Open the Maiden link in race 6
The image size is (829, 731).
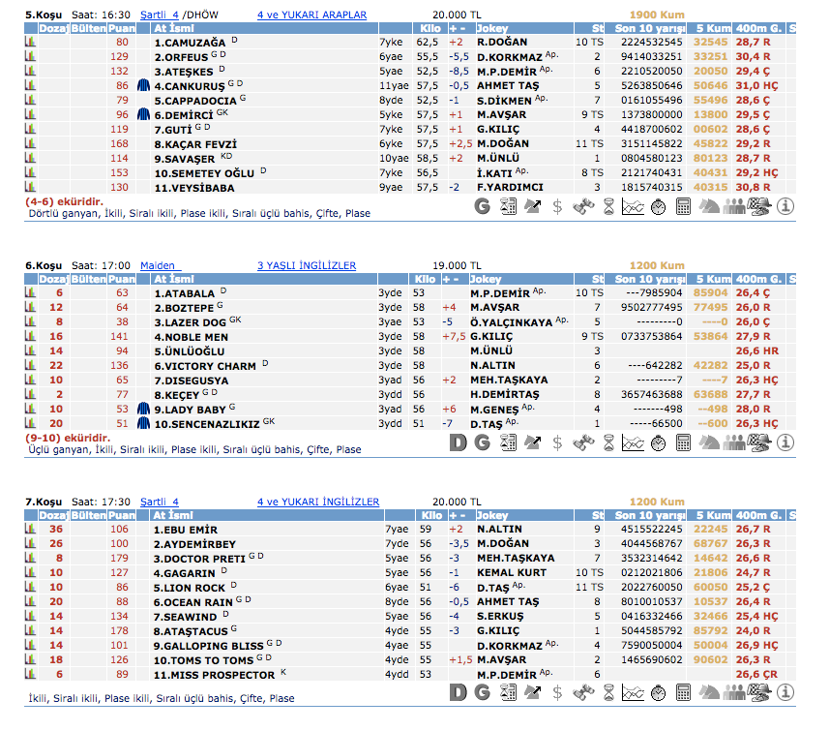pos(158,265)
